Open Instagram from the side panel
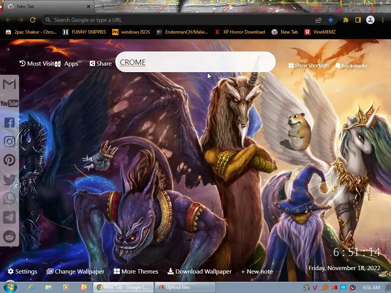Image resolution: width=391 pixels, height=293 pixels. click(9, 141)
